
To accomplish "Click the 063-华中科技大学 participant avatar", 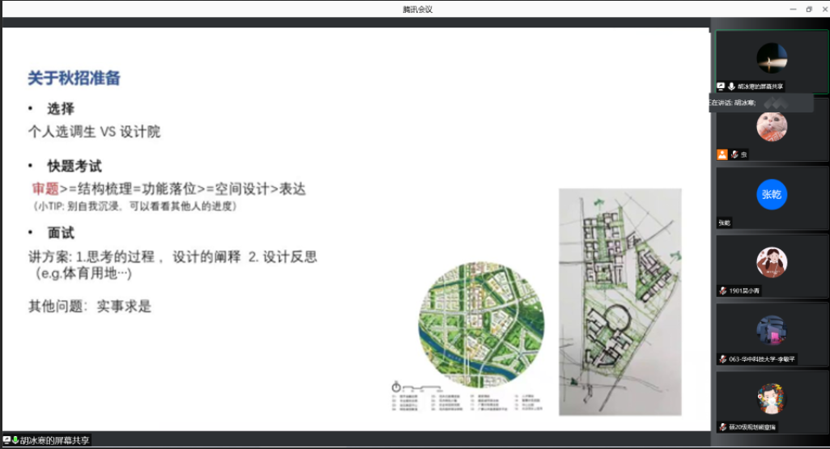I will coord(772,330).
